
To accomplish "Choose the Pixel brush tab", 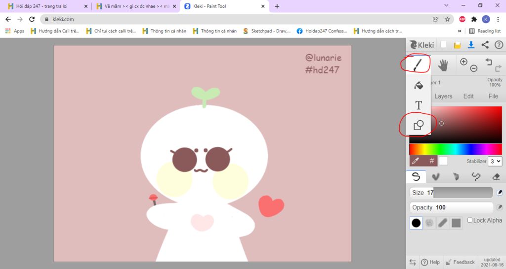I will click(x=476, y=177).
